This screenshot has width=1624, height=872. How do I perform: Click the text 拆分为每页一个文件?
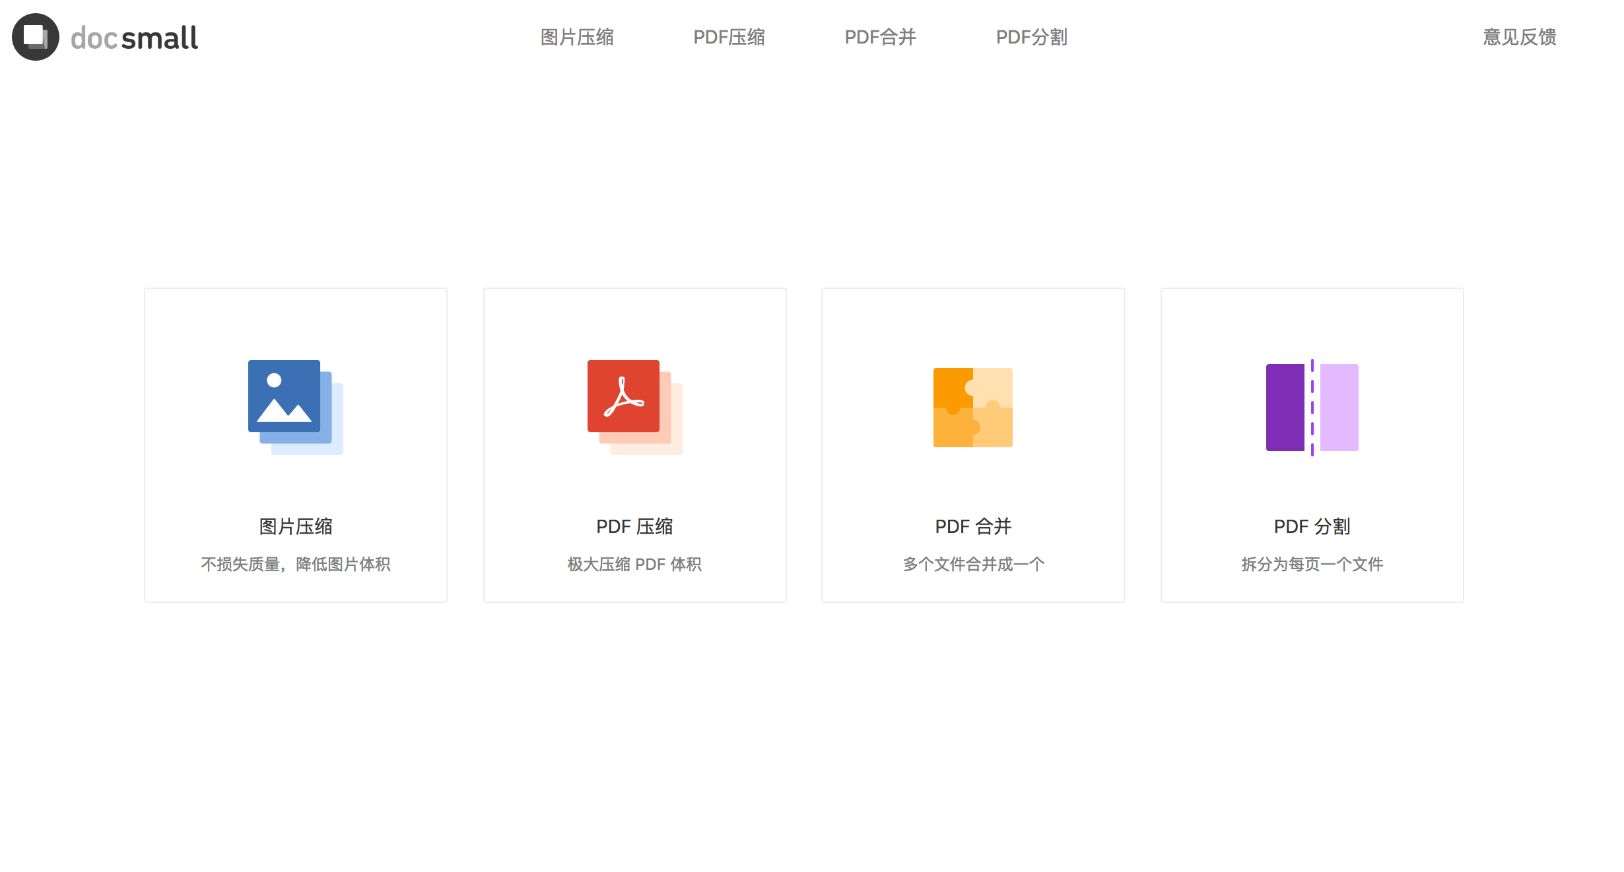pos(1312,564)
